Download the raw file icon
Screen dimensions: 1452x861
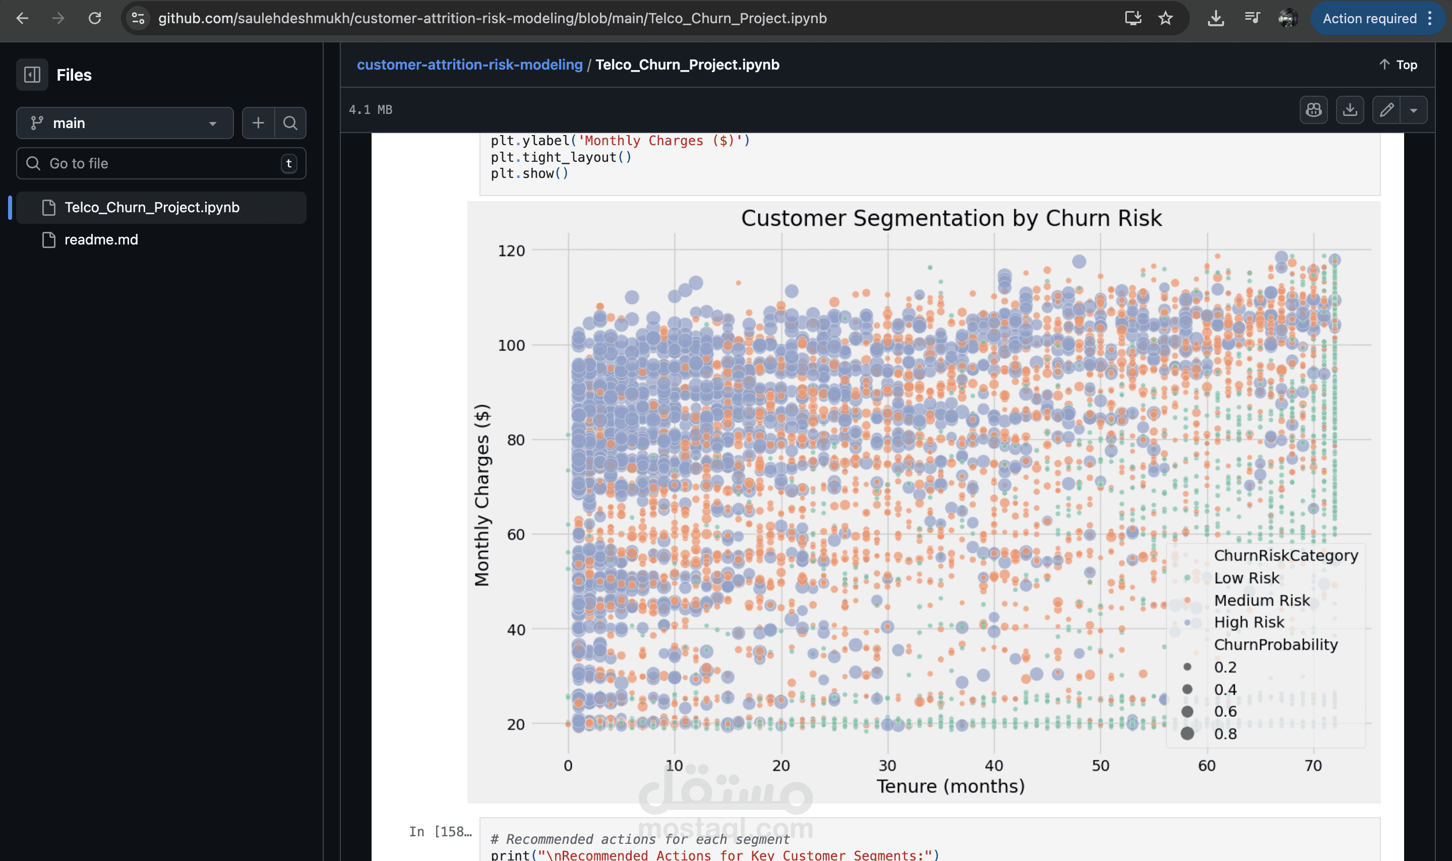pos(1350,110)
